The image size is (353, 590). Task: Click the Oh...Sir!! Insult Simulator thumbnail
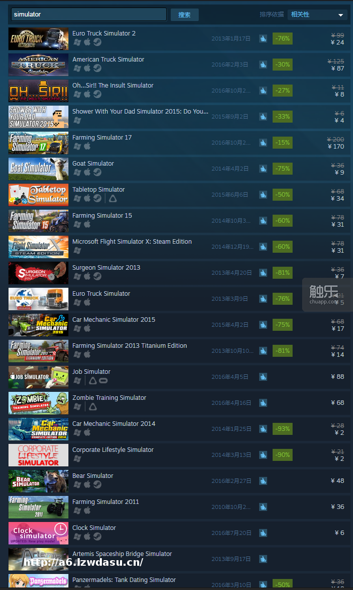pyautogui.click(x=38, y=90)
